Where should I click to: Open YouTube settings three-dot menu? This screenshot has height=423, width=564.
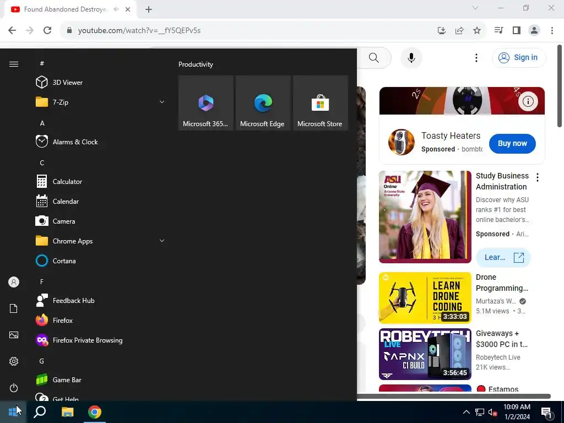pyautogui.click(x=476, y=57)
